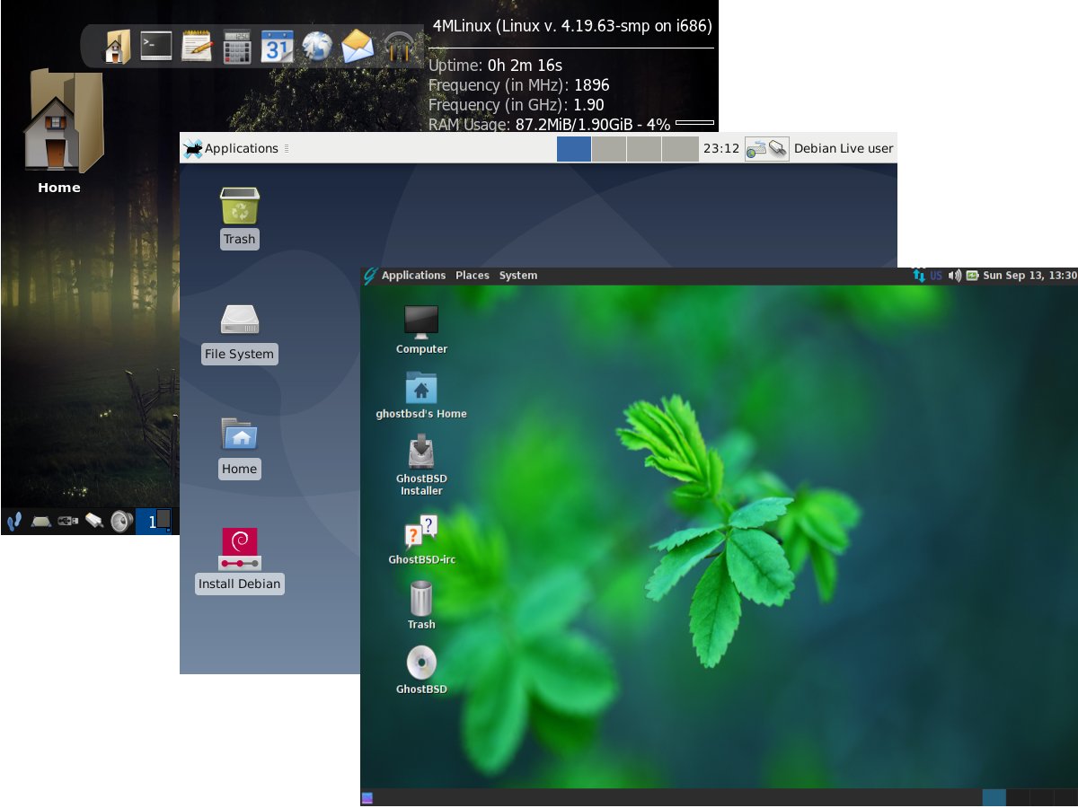Viewport: 1078px width, 808px height.
Task: Open the Home folder on the Debian desktop
Action: (x=240, y=435)
